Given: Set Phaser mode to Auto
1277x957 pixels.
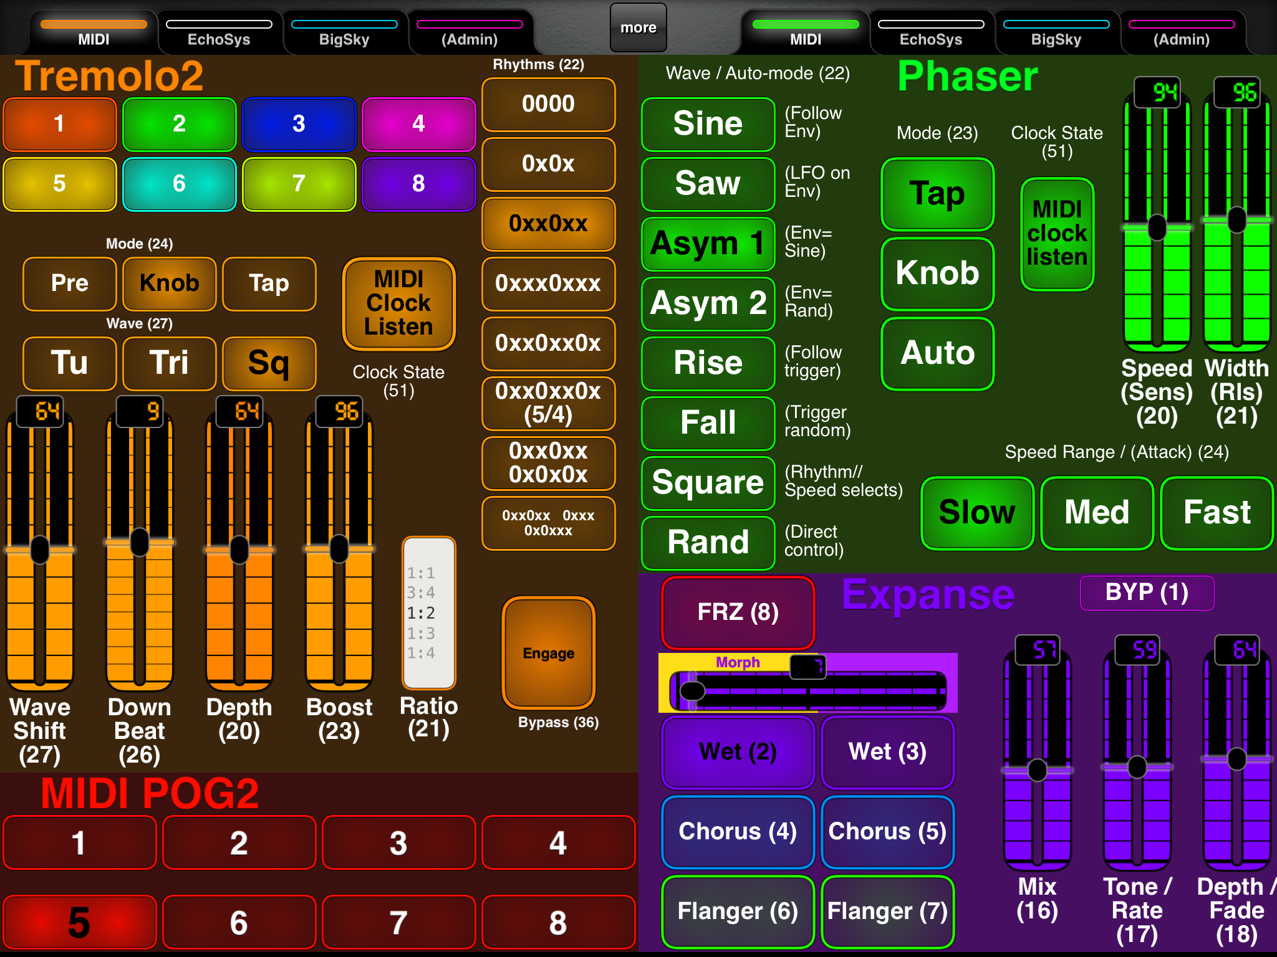Looking at the screenshot, I should tap(938, 353).
